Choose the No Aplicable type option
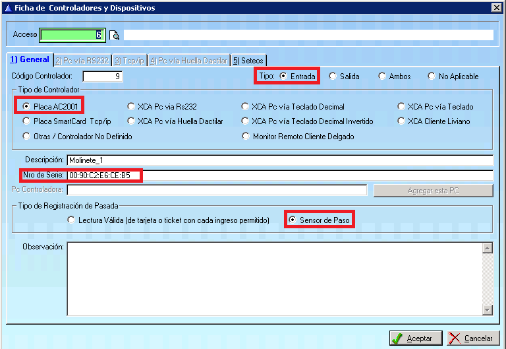 (432, 77)
